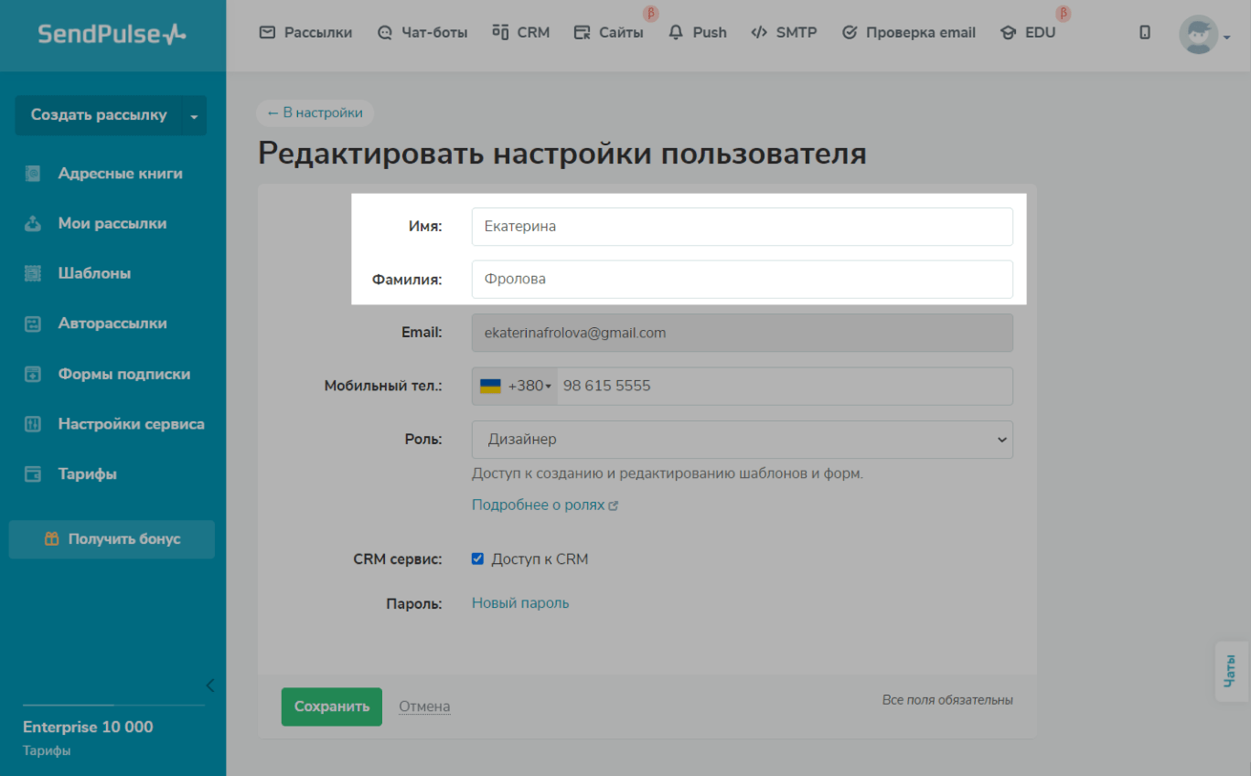Click into the Имя field containing Екатерина
This screenshot has width=1251, height=776.
pyautogui.click(x=742, y=227)
